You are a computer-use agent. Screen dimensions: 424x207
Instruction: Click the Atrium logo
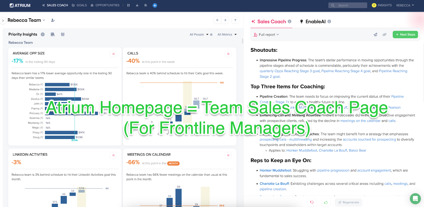pos(20,5)
